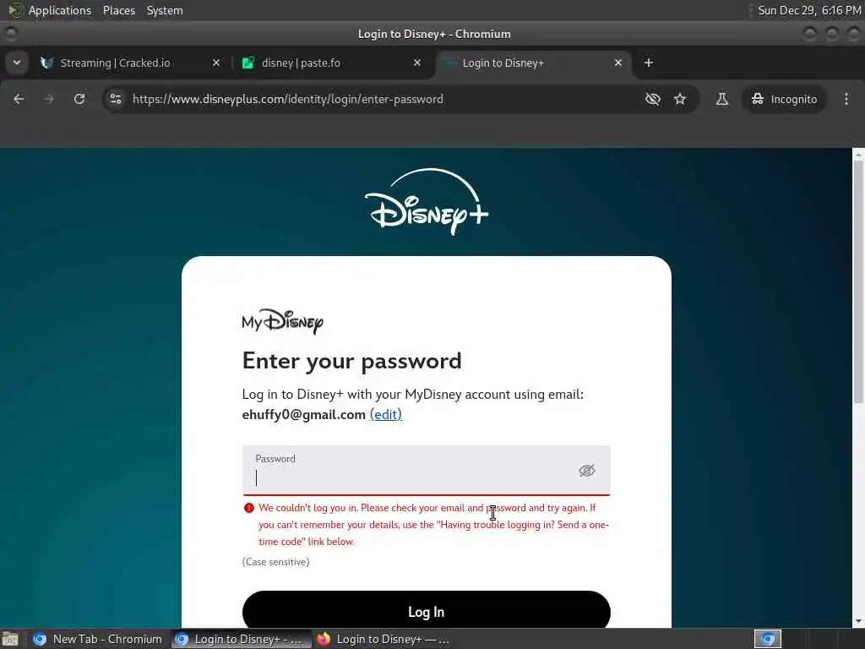
Task: Open the Places menu
Action: [118, 10]
